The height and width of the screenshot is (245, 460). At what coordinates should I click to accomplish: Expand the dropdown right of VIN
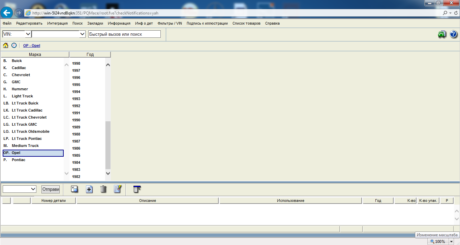click(82, 34)
